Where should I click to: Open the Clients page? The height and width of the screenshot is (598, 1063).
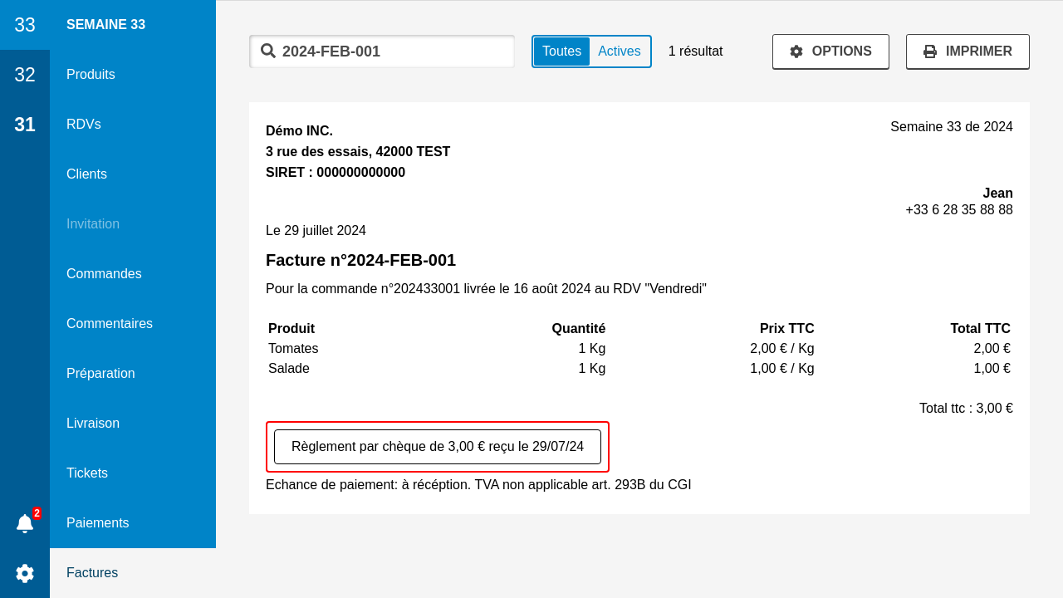click(x=86, y=174)
